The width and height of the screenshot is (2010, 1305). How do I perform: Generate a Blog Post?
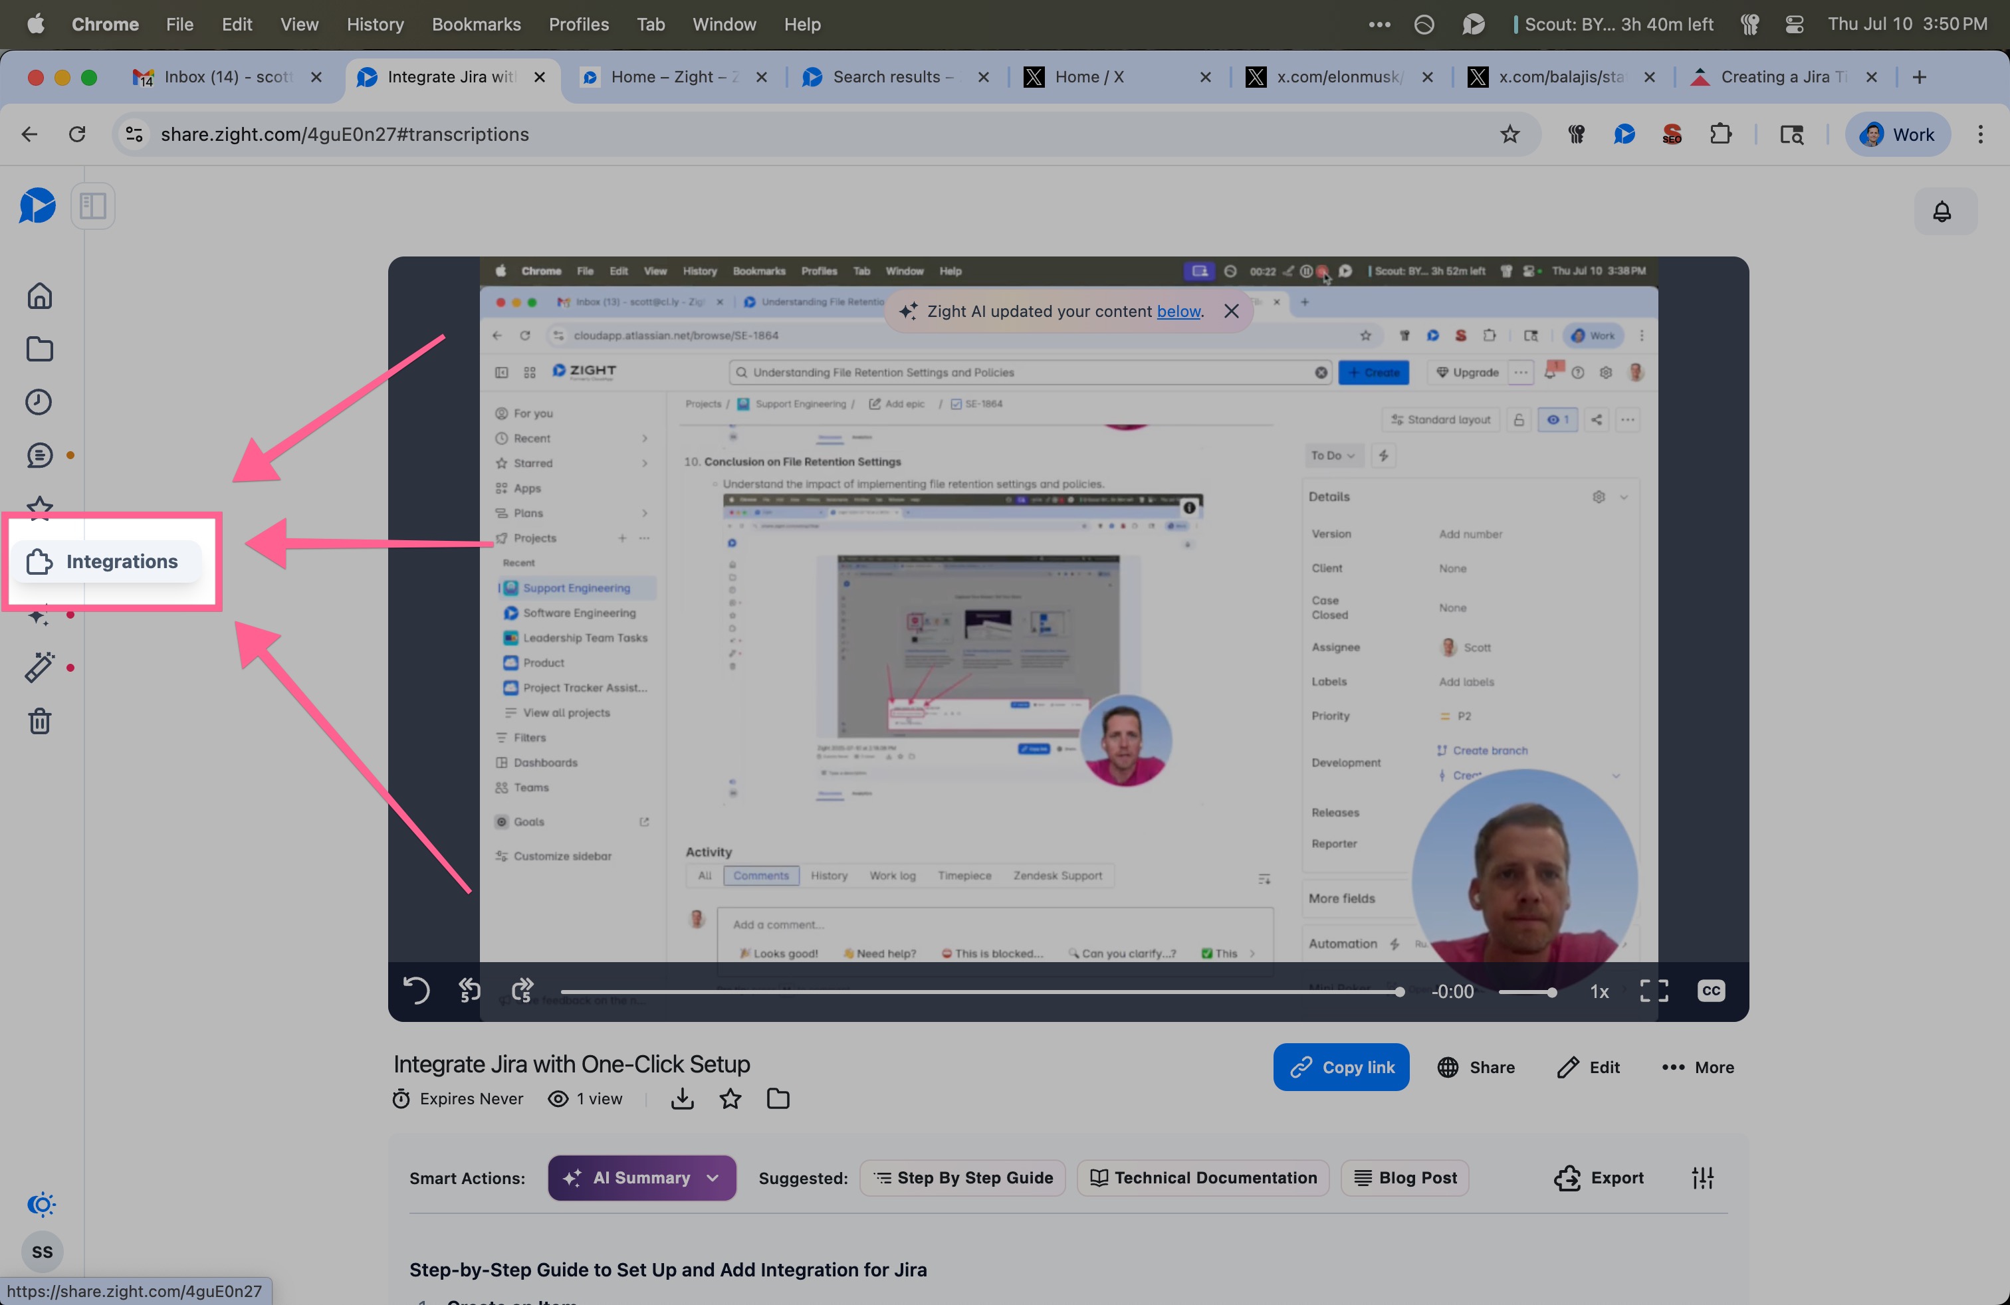pos(1405,1177)
